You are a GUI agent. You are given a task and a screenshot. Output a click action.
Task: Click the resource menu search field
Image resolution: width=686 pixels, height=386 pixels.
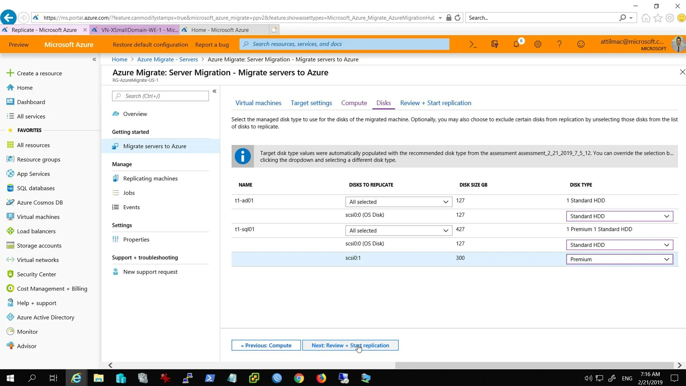pos(160,96)
